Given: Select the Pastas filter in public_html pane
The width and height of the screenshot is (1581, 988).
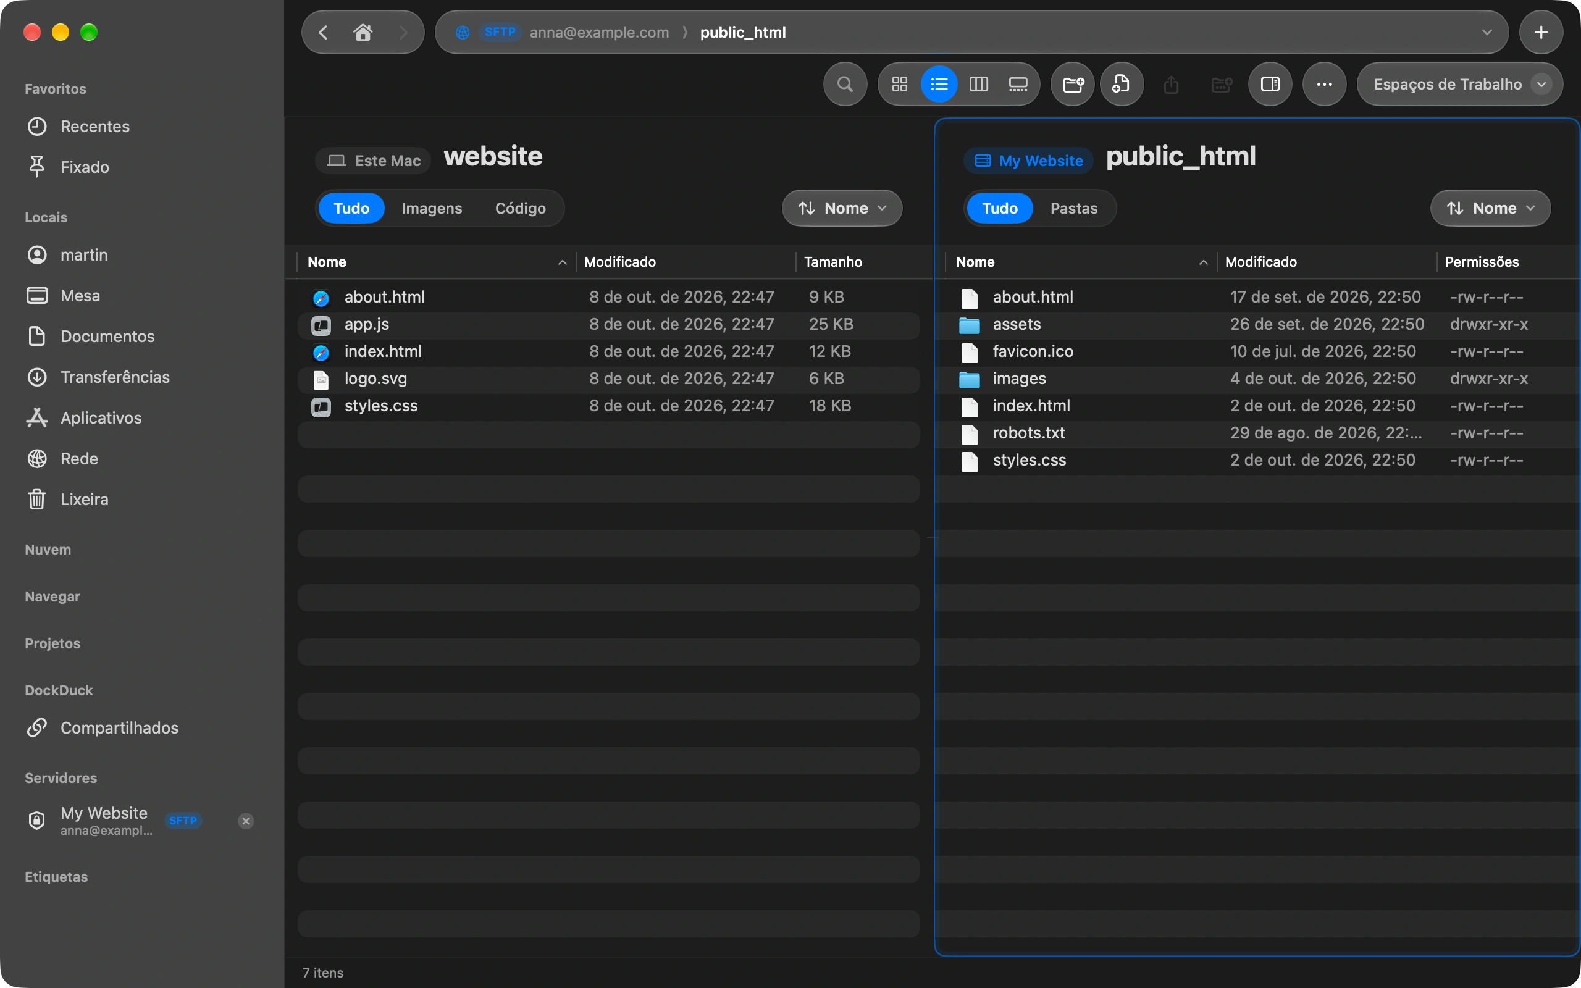Looking at the screenshot, I should 1073,209.
